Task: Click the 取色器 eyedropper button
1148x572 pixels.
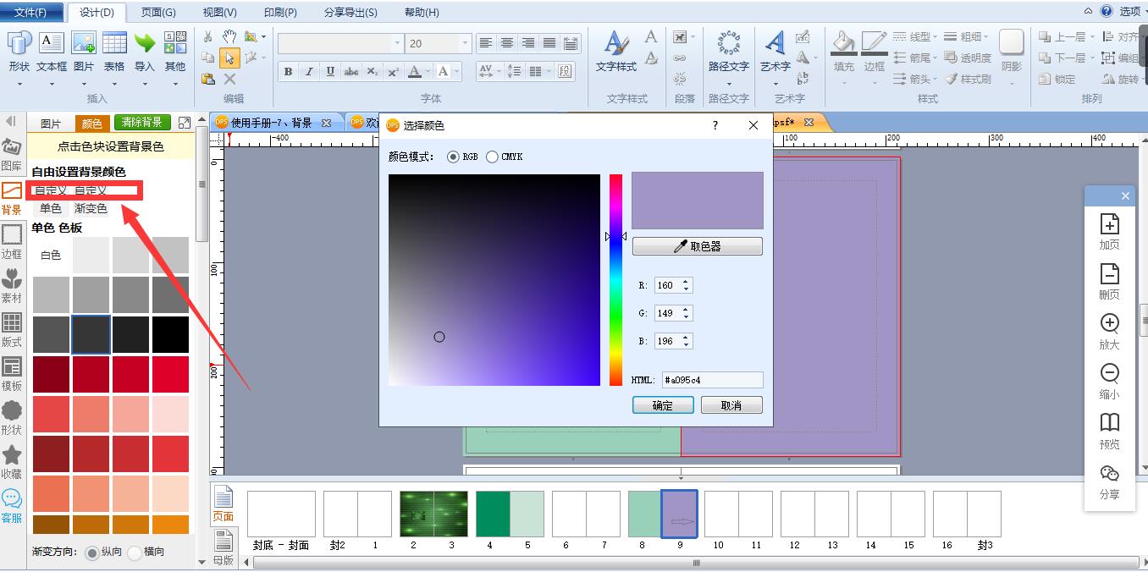Action: tap(697, 246)
